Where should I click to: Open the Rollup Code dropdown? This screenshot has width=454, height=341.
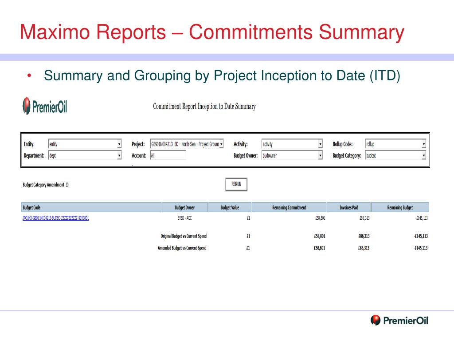395,144
